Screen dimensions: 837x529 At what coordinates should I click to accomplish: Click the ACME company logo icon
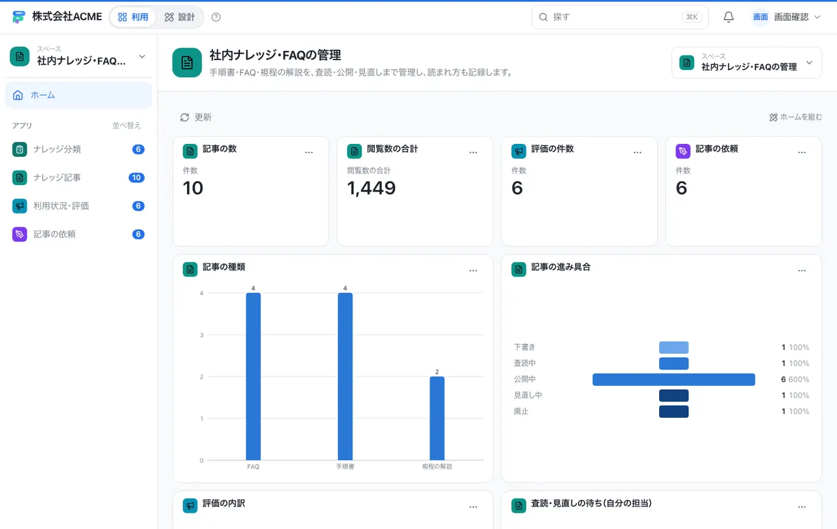[x=19, y=17]
